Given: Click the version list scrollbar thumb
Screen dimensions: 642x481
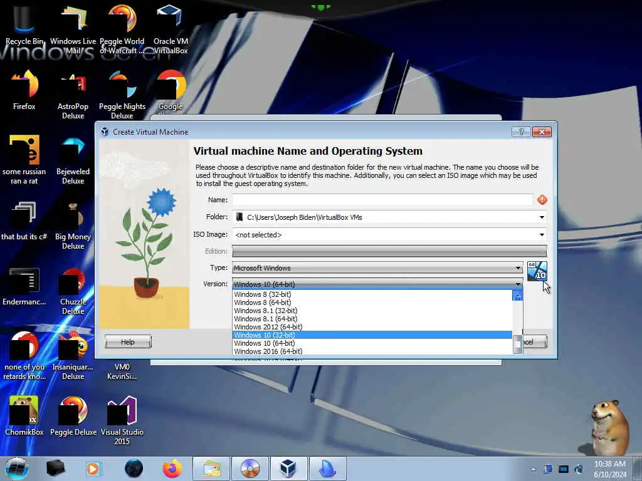Looking at the screenshot, I should pos(517,344).
